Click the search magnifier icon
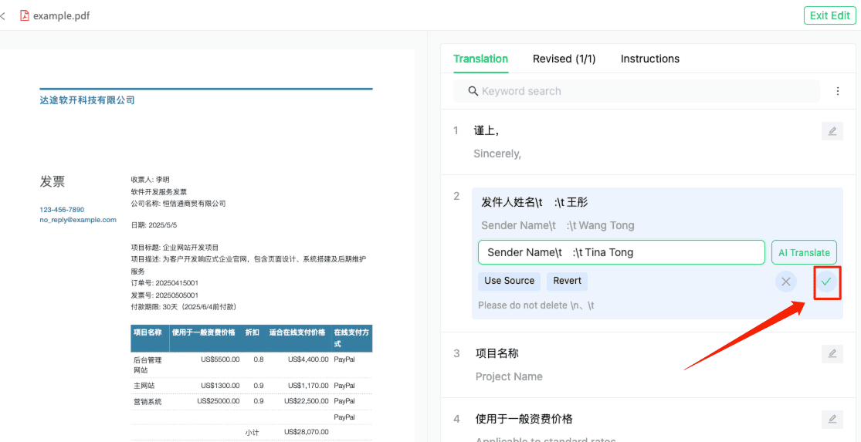This screenshot has width=861, height=442. pyautogui.click(x=473, y=91)
